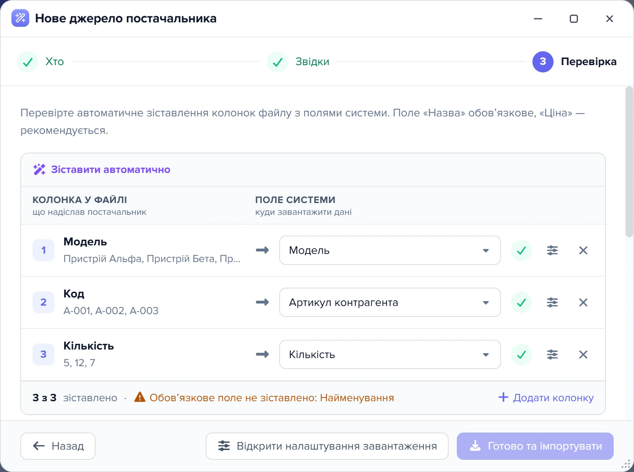This screenshot has width=634, height=472.
Task: Click row number badge 2
Action: click(43, 302)
